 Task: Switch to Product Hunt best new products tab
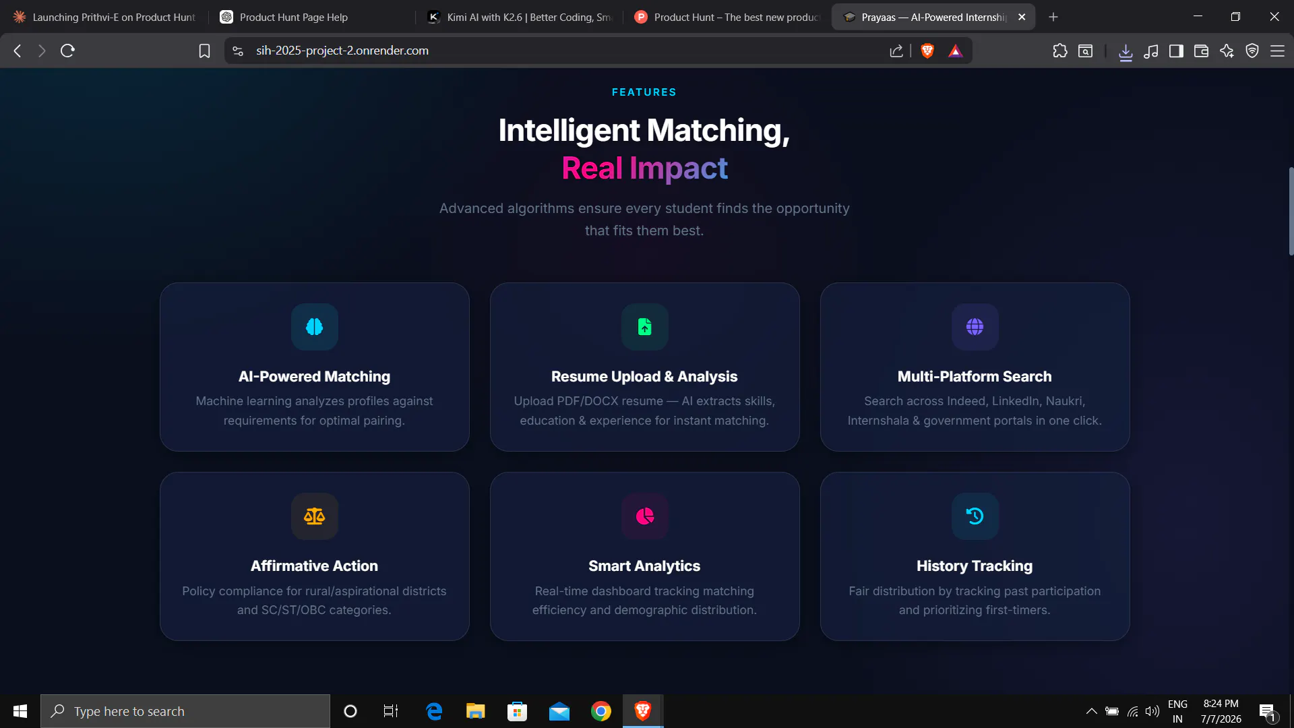click(728, 17)
